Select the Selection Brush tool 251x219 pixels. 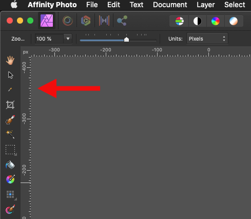[10, 120]
